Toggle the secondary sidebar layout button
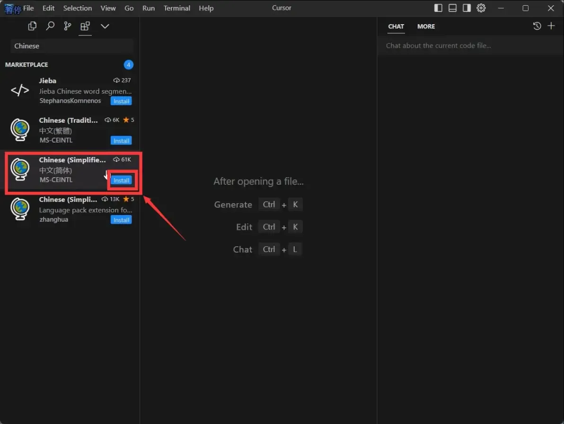564x424 pixels. pos(467,8)
